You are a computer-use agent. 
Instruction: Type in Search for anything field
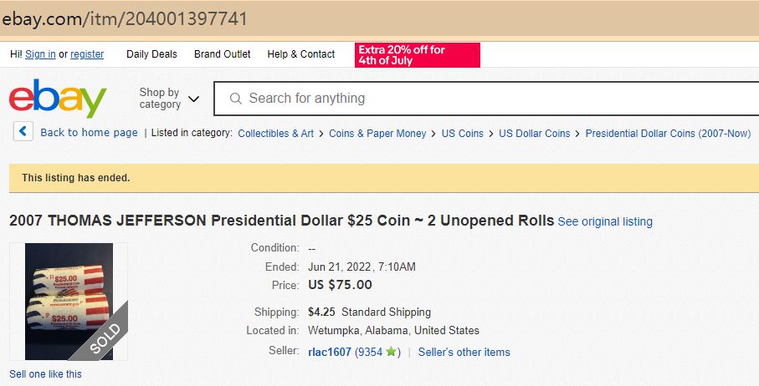485,99
